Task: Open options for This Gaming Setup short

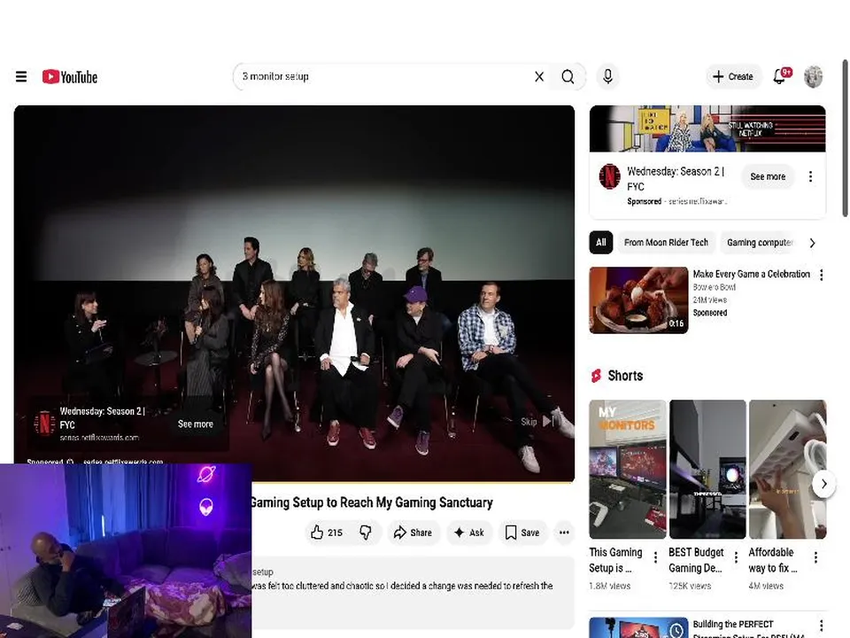Action: (x=655, y=557)
